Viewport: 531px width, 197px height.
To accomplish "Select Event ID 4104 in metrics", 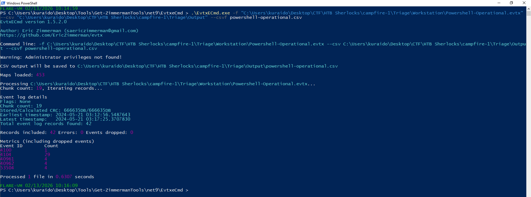I will click(6, 155).
